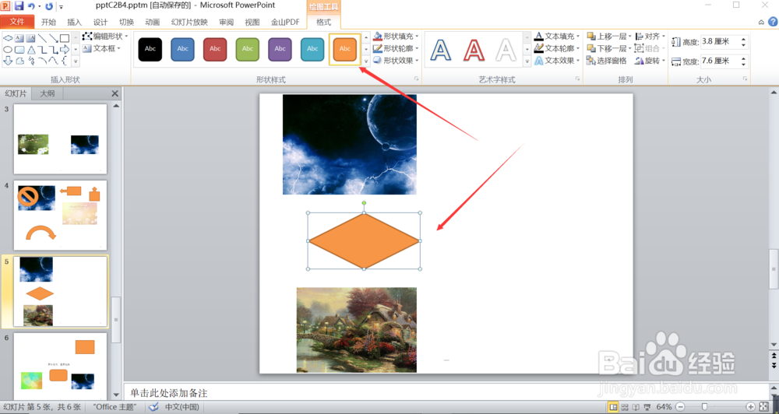Apply the green Abc shape style
This screenshot has width=779, height=414.
pos(248,49)
